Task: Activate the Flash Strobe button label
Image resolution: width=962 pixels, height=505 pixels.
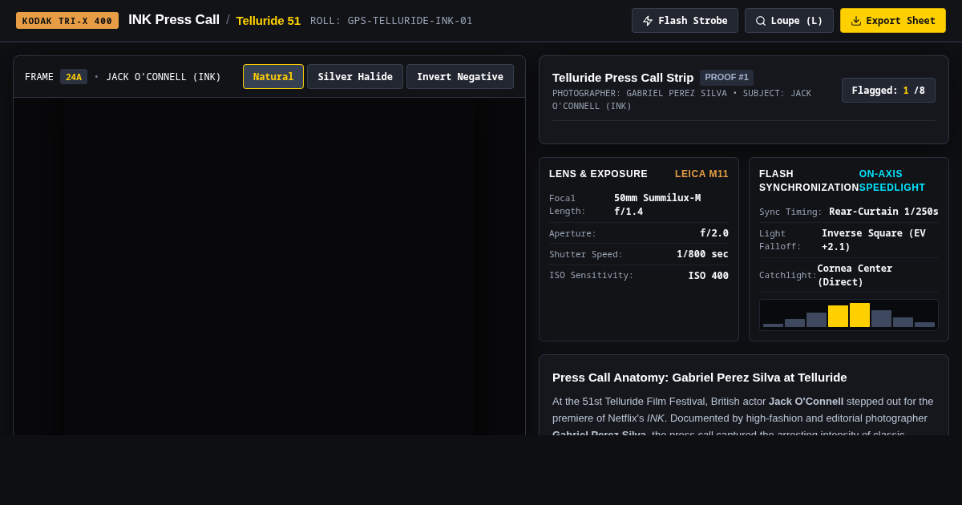Action: [x=693, y=21]
